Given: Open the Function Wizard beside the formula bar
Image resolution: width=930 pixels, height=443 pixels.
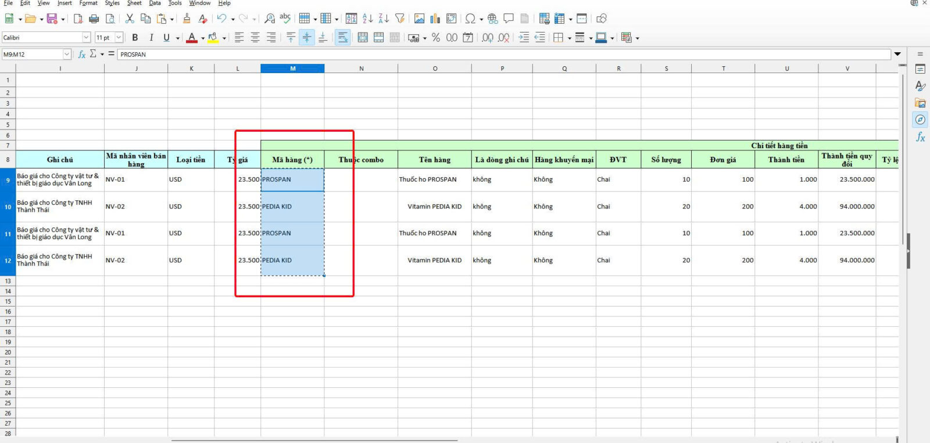Looking at the screenshot, I should click(x=82, y=54).
